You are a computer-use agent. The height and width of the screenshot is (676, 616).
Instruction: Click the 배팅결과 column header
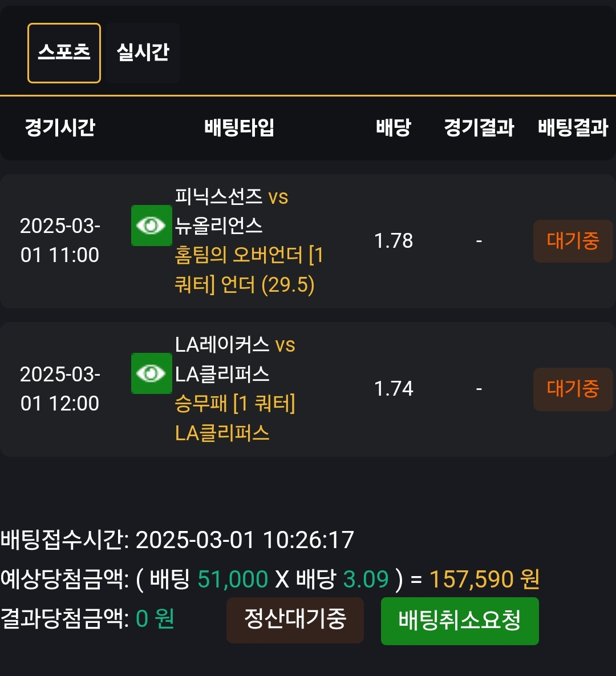[573, 127]
